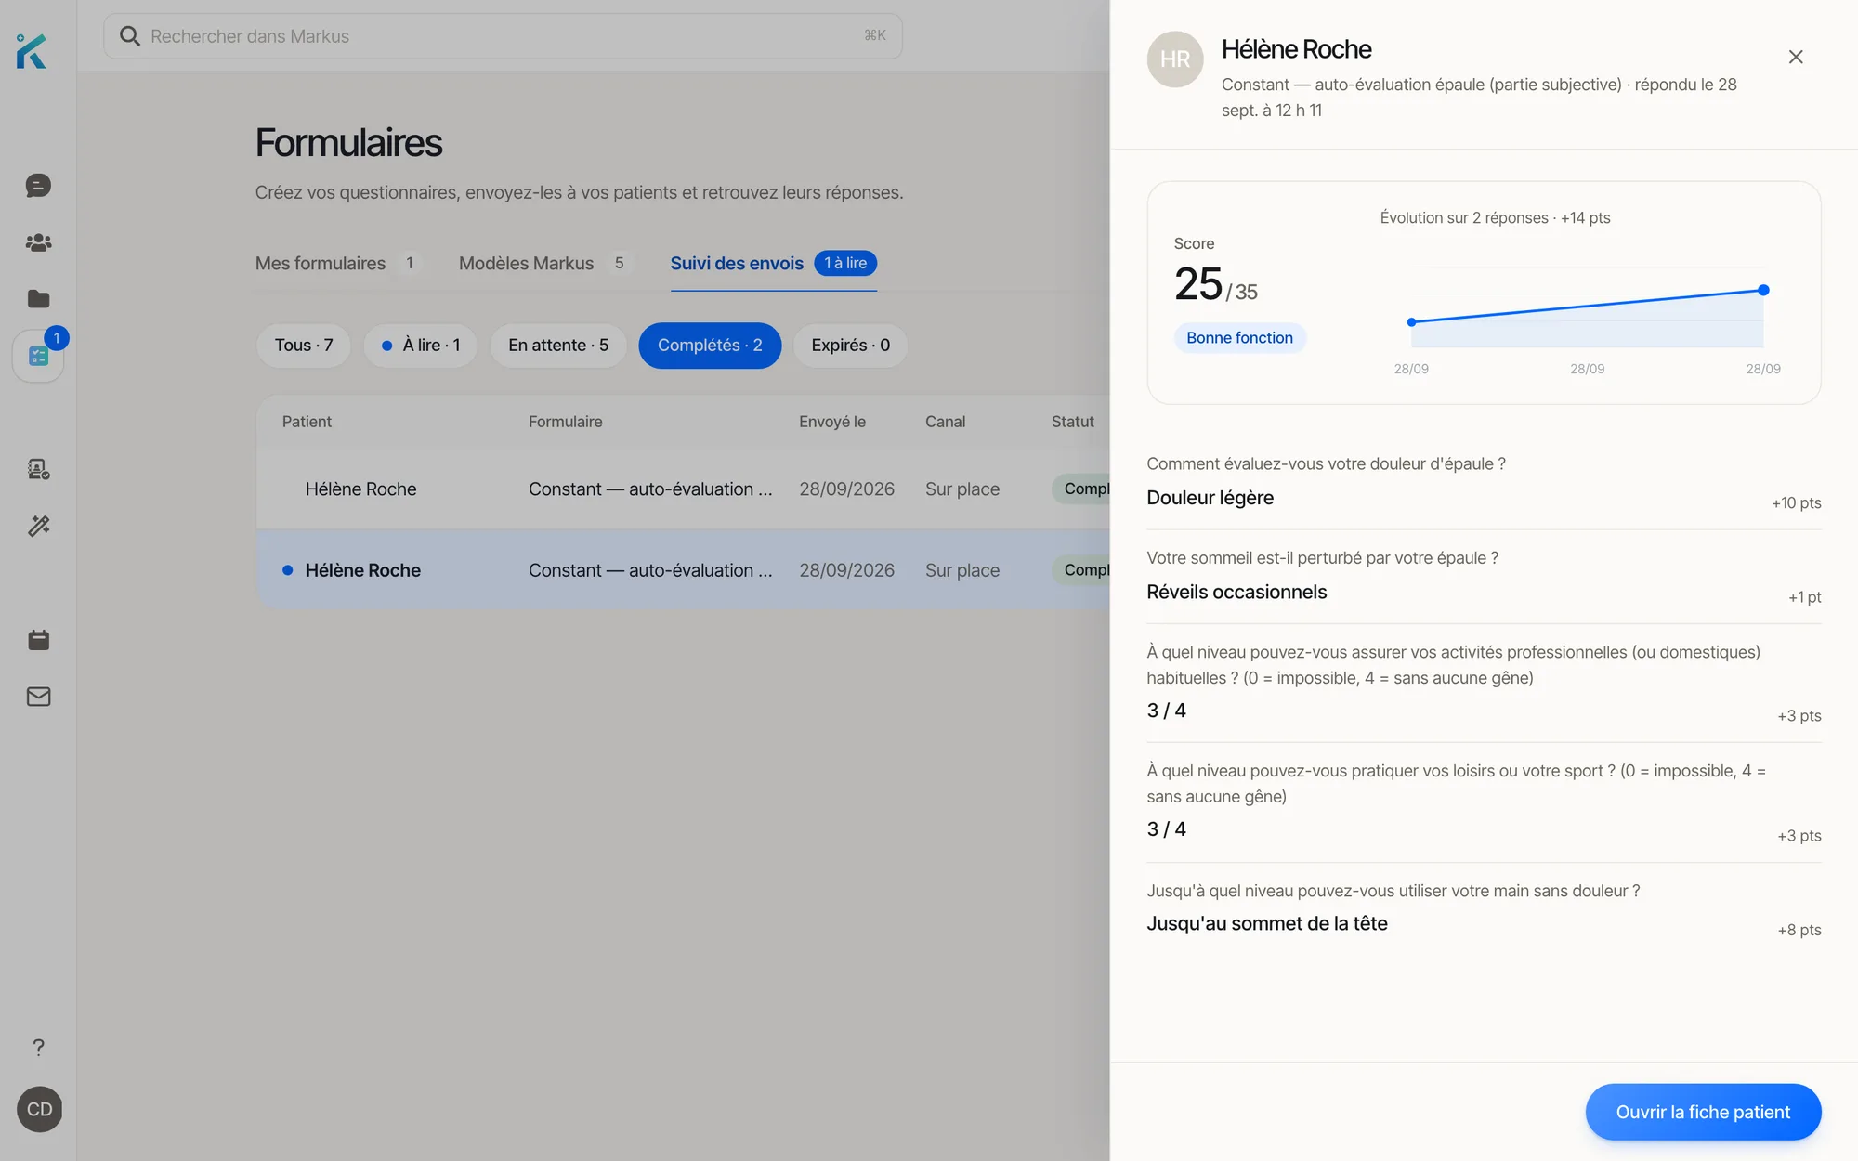Click the Douleur légère answer
This screenshot has height=1161, width=1858.
tap(1210, 498)
